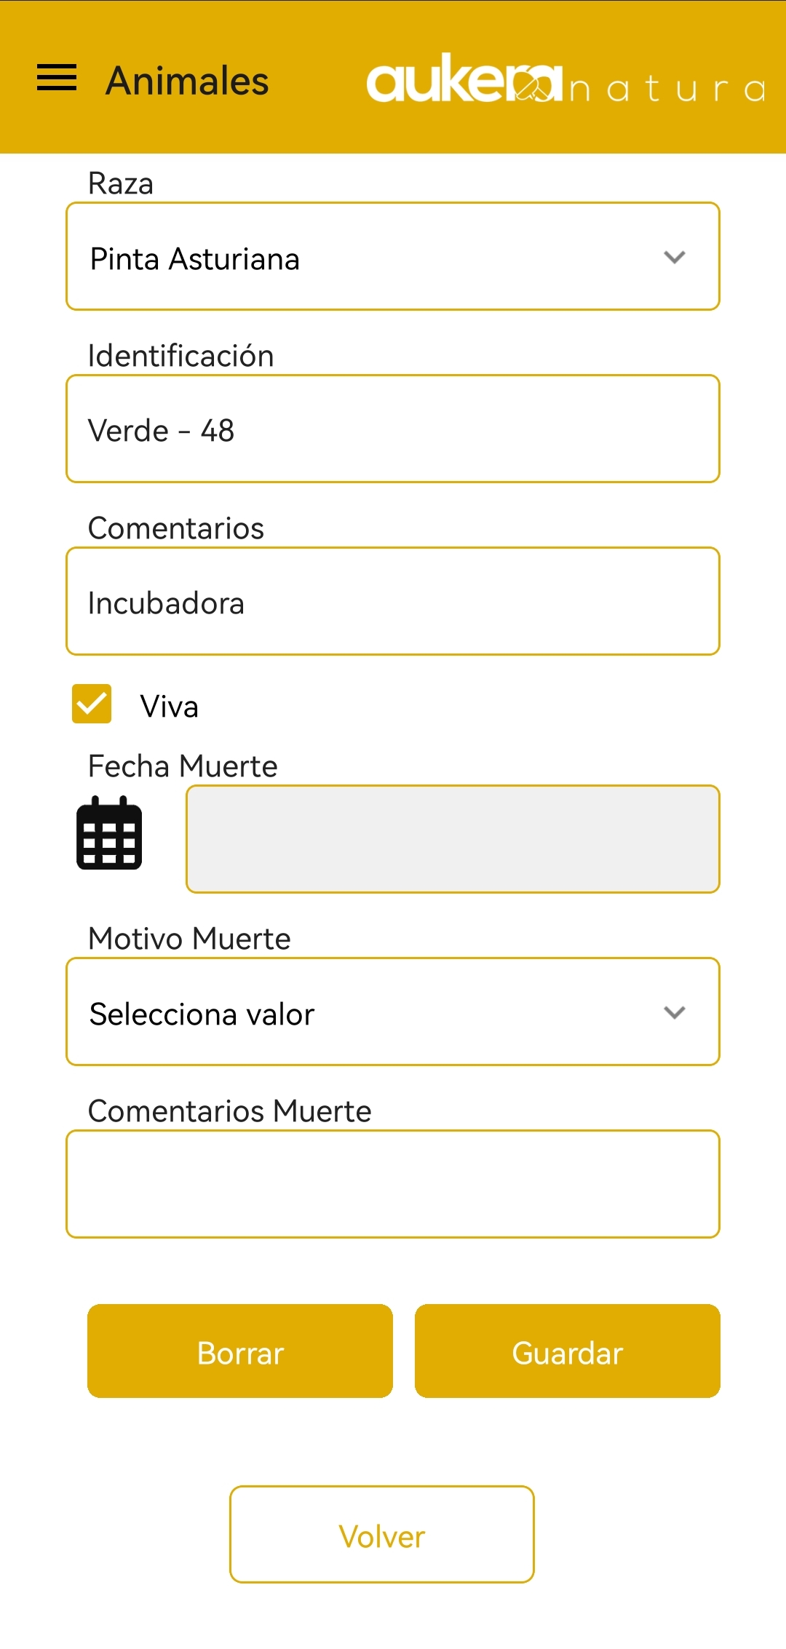Click the Raza label text

121,183
